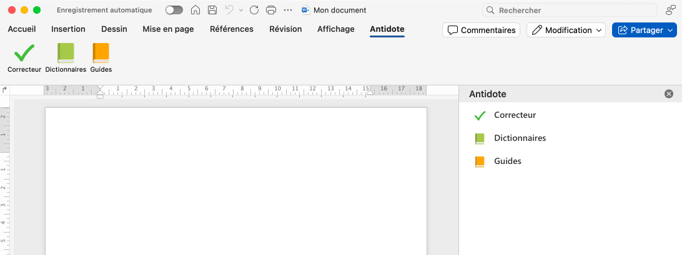Close the Antidote side panel

[x=669, y=94]
